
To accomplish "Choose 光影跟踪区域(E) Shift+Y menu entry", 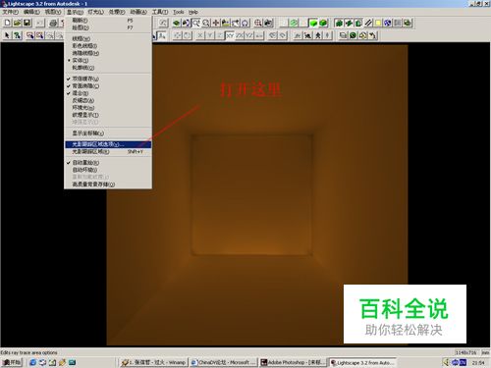I will point(108,152).
